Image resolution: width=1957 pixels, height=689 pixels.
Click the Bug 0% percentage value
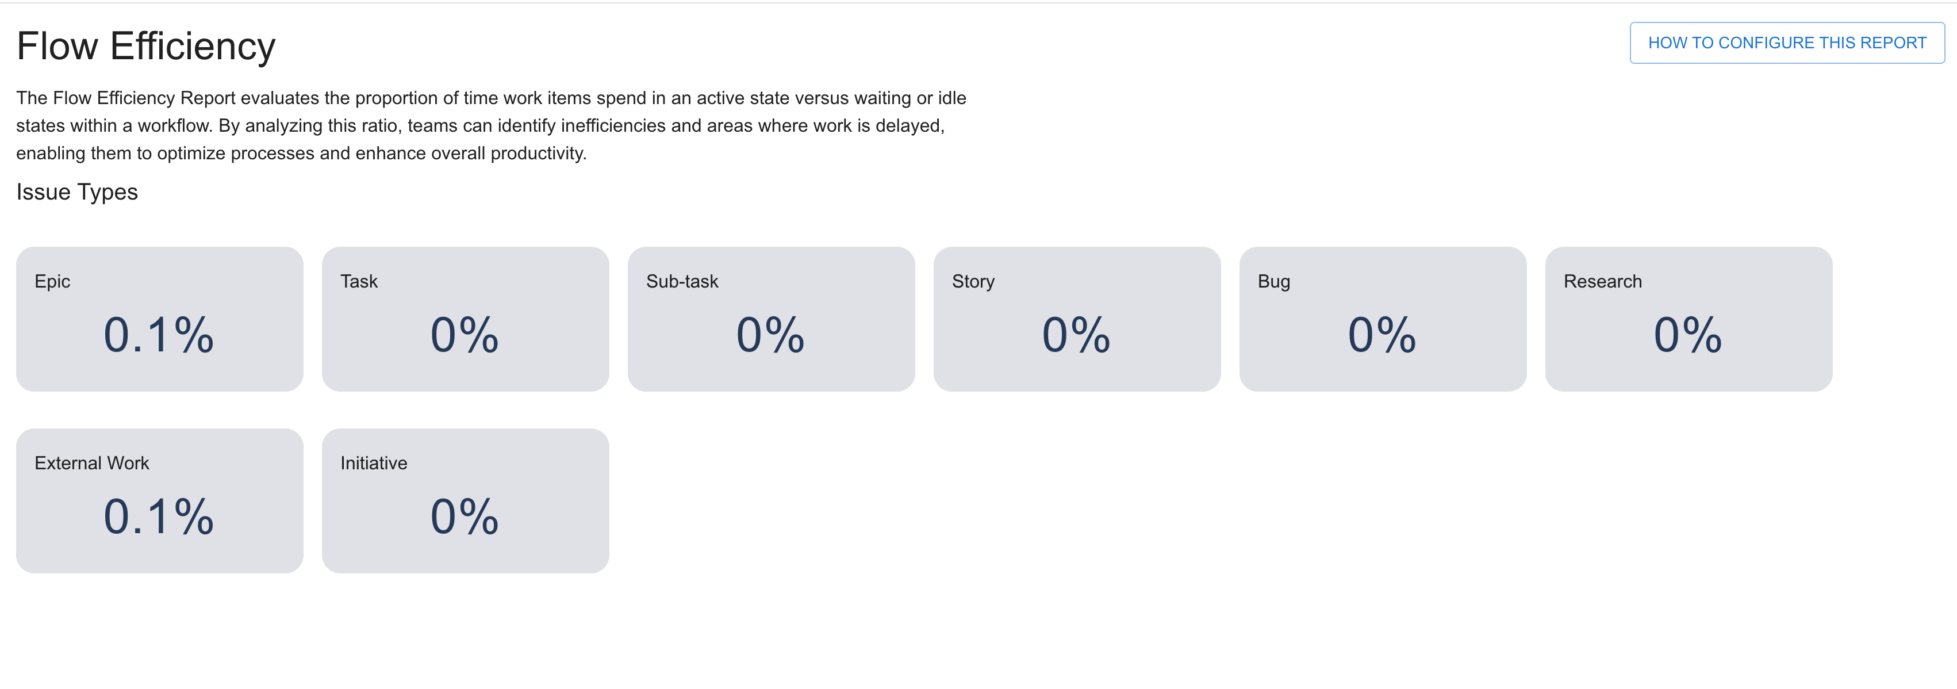tap(1382, 335)
